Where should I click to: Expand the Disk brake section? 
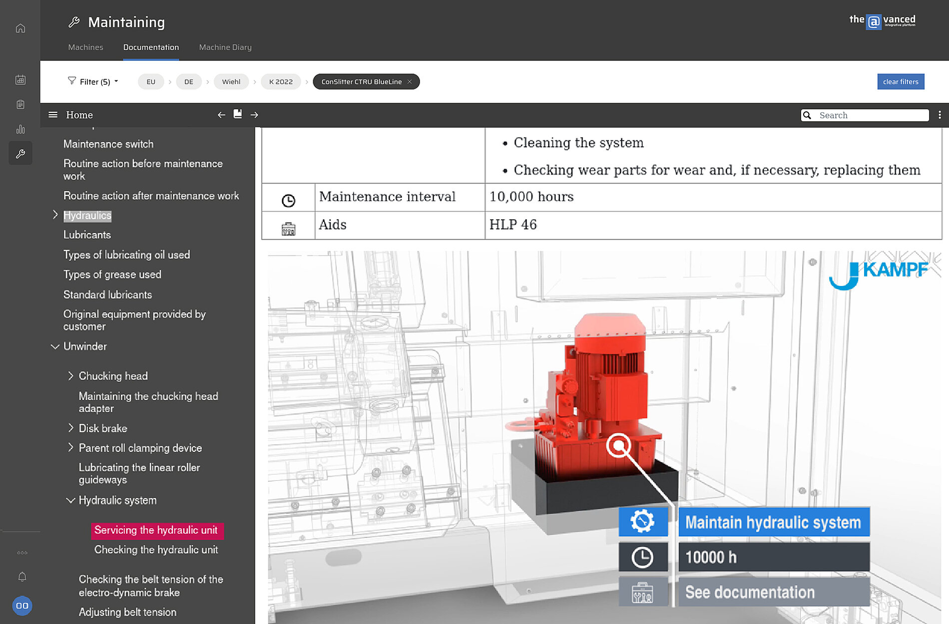70,428
